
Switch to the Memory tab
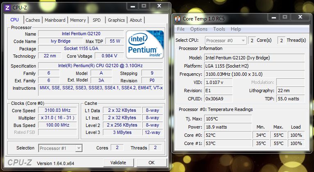click(x=78, y=20)
